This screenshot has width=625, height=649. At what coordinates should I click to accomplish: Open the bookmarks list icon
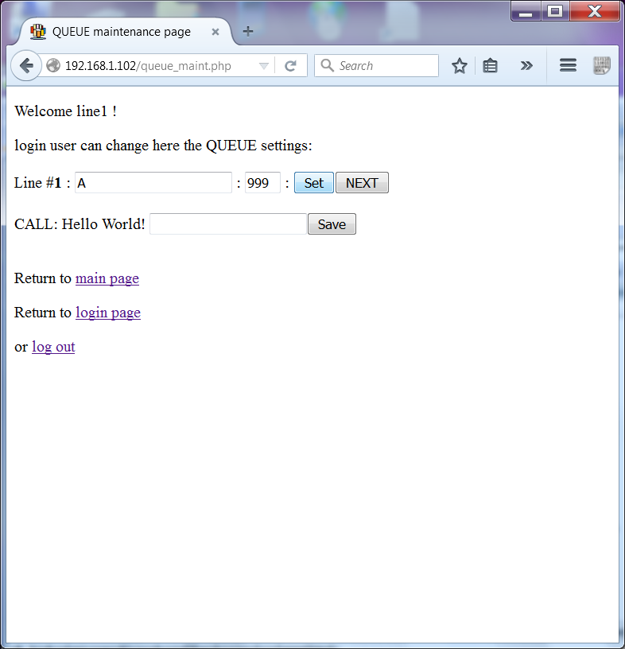[491, 66]
